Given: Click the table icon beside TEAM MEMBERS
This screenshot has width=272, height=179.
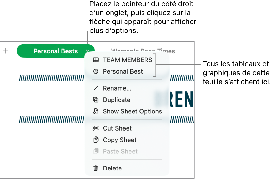Looking at the screenshot, I should pyautogui.click(x=96, y=60).
